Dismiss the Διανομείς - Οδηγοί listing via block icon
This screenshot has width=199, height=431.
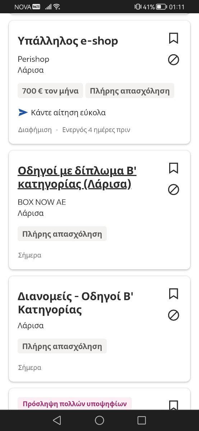pyautogui.click(x=173, y=315)
